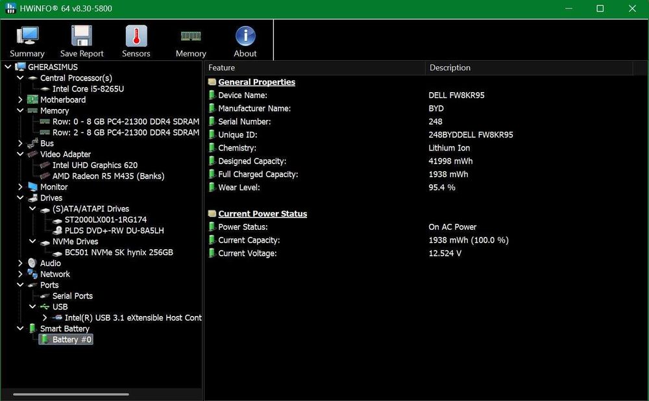Select the GHERASIMUS computer icon
Image resolution: width=649 pixels, height=401 pixels.
(x=21, y=67)
